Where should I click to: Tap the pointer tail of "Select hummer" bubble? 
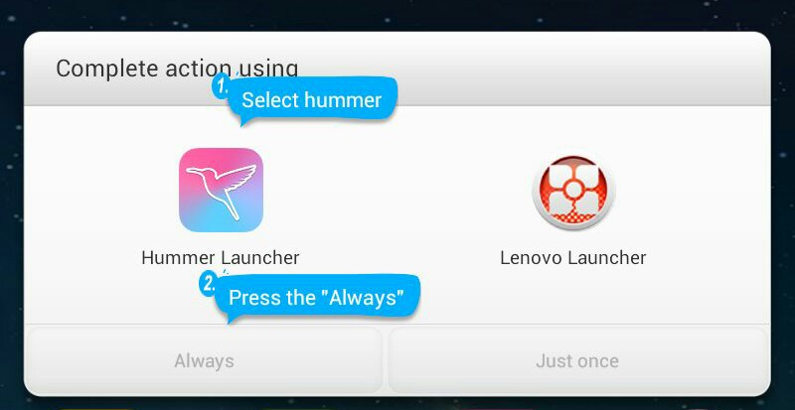(x=243, y=122)
